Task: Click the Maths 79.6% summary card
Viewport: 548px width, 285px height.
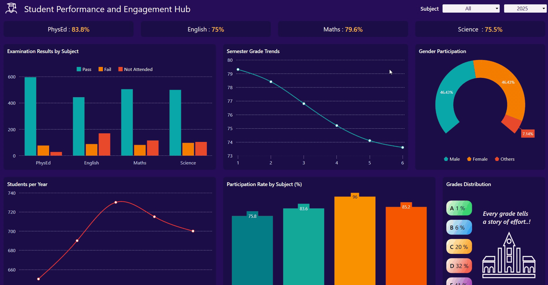Action: (x=343, y=29)
